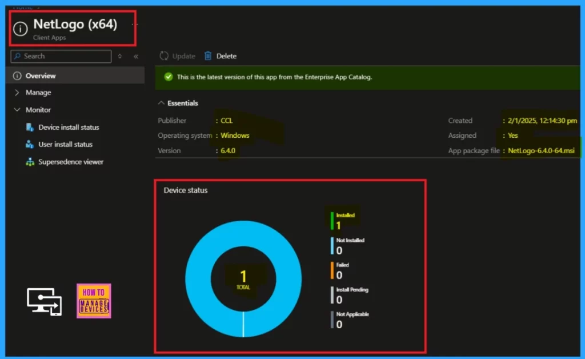Click the latest version banner message
Viewport: 585px width, 359px height.
click(275, 77)
